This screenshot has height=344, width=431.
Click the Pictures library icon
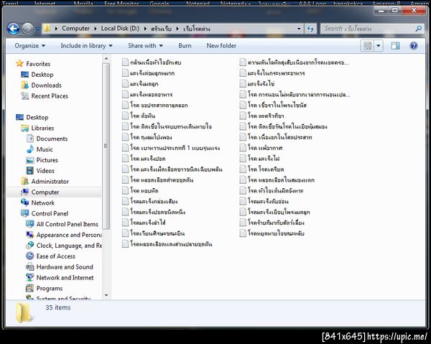tap(30, 160)
